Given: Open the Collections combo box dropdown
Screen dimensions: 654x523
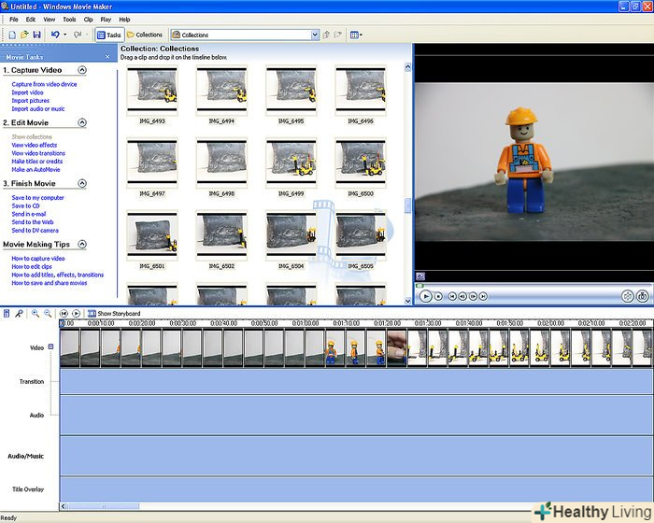Looking at the screenshot, I should point(314,35).
